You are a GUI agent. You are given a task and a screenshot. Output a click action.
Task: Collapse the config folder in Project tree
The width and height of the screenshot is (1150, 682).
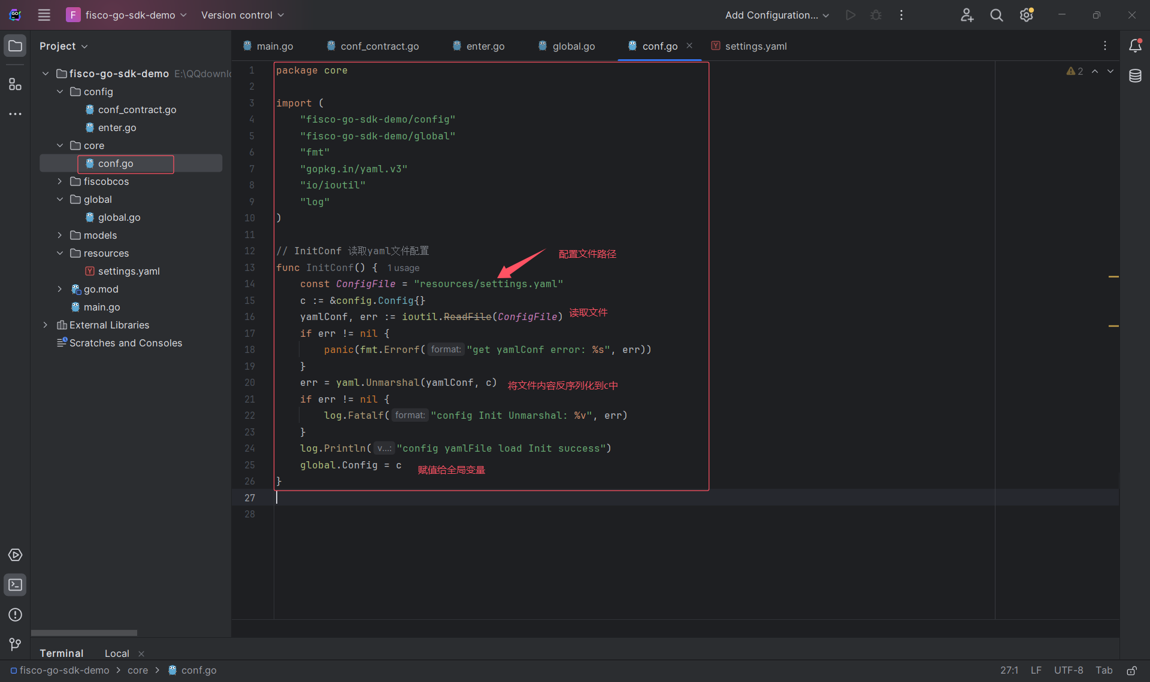coord(59,91)
